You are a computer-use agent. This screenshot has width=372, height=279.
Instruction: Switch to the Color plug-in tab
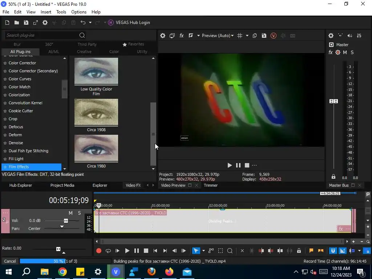(x=114, y=52)
